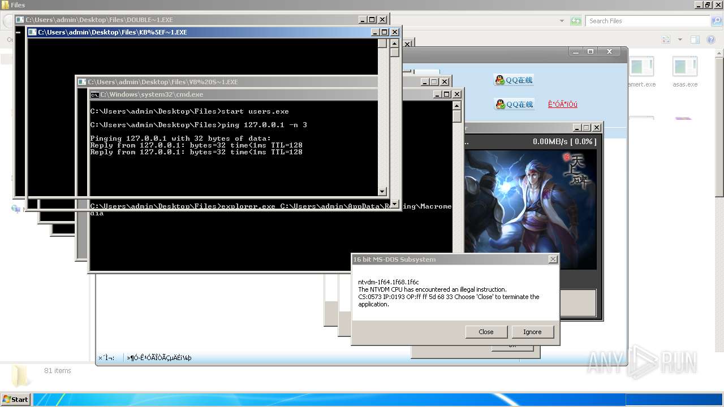
Task: Restore down the Files Explorer window
Action: pos(707,5)
